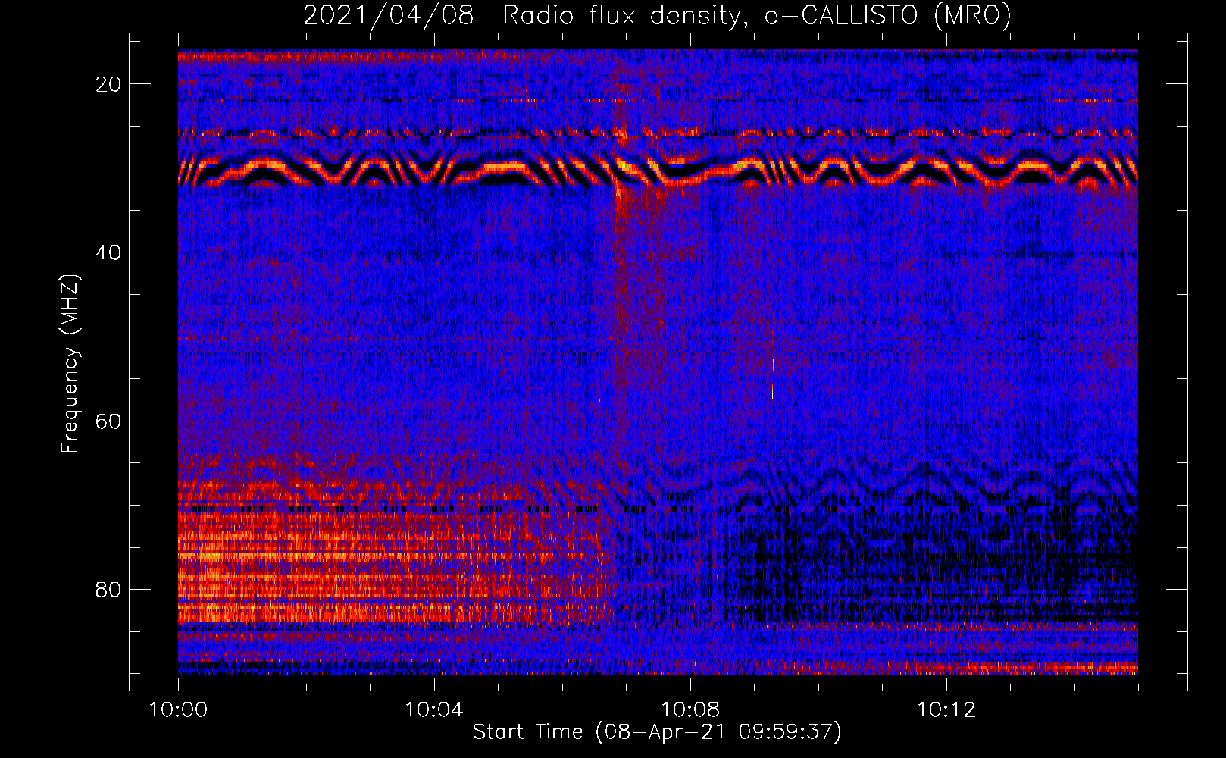Click the time tick label "10:04"

pyautogui.click(x=434, y=710)
